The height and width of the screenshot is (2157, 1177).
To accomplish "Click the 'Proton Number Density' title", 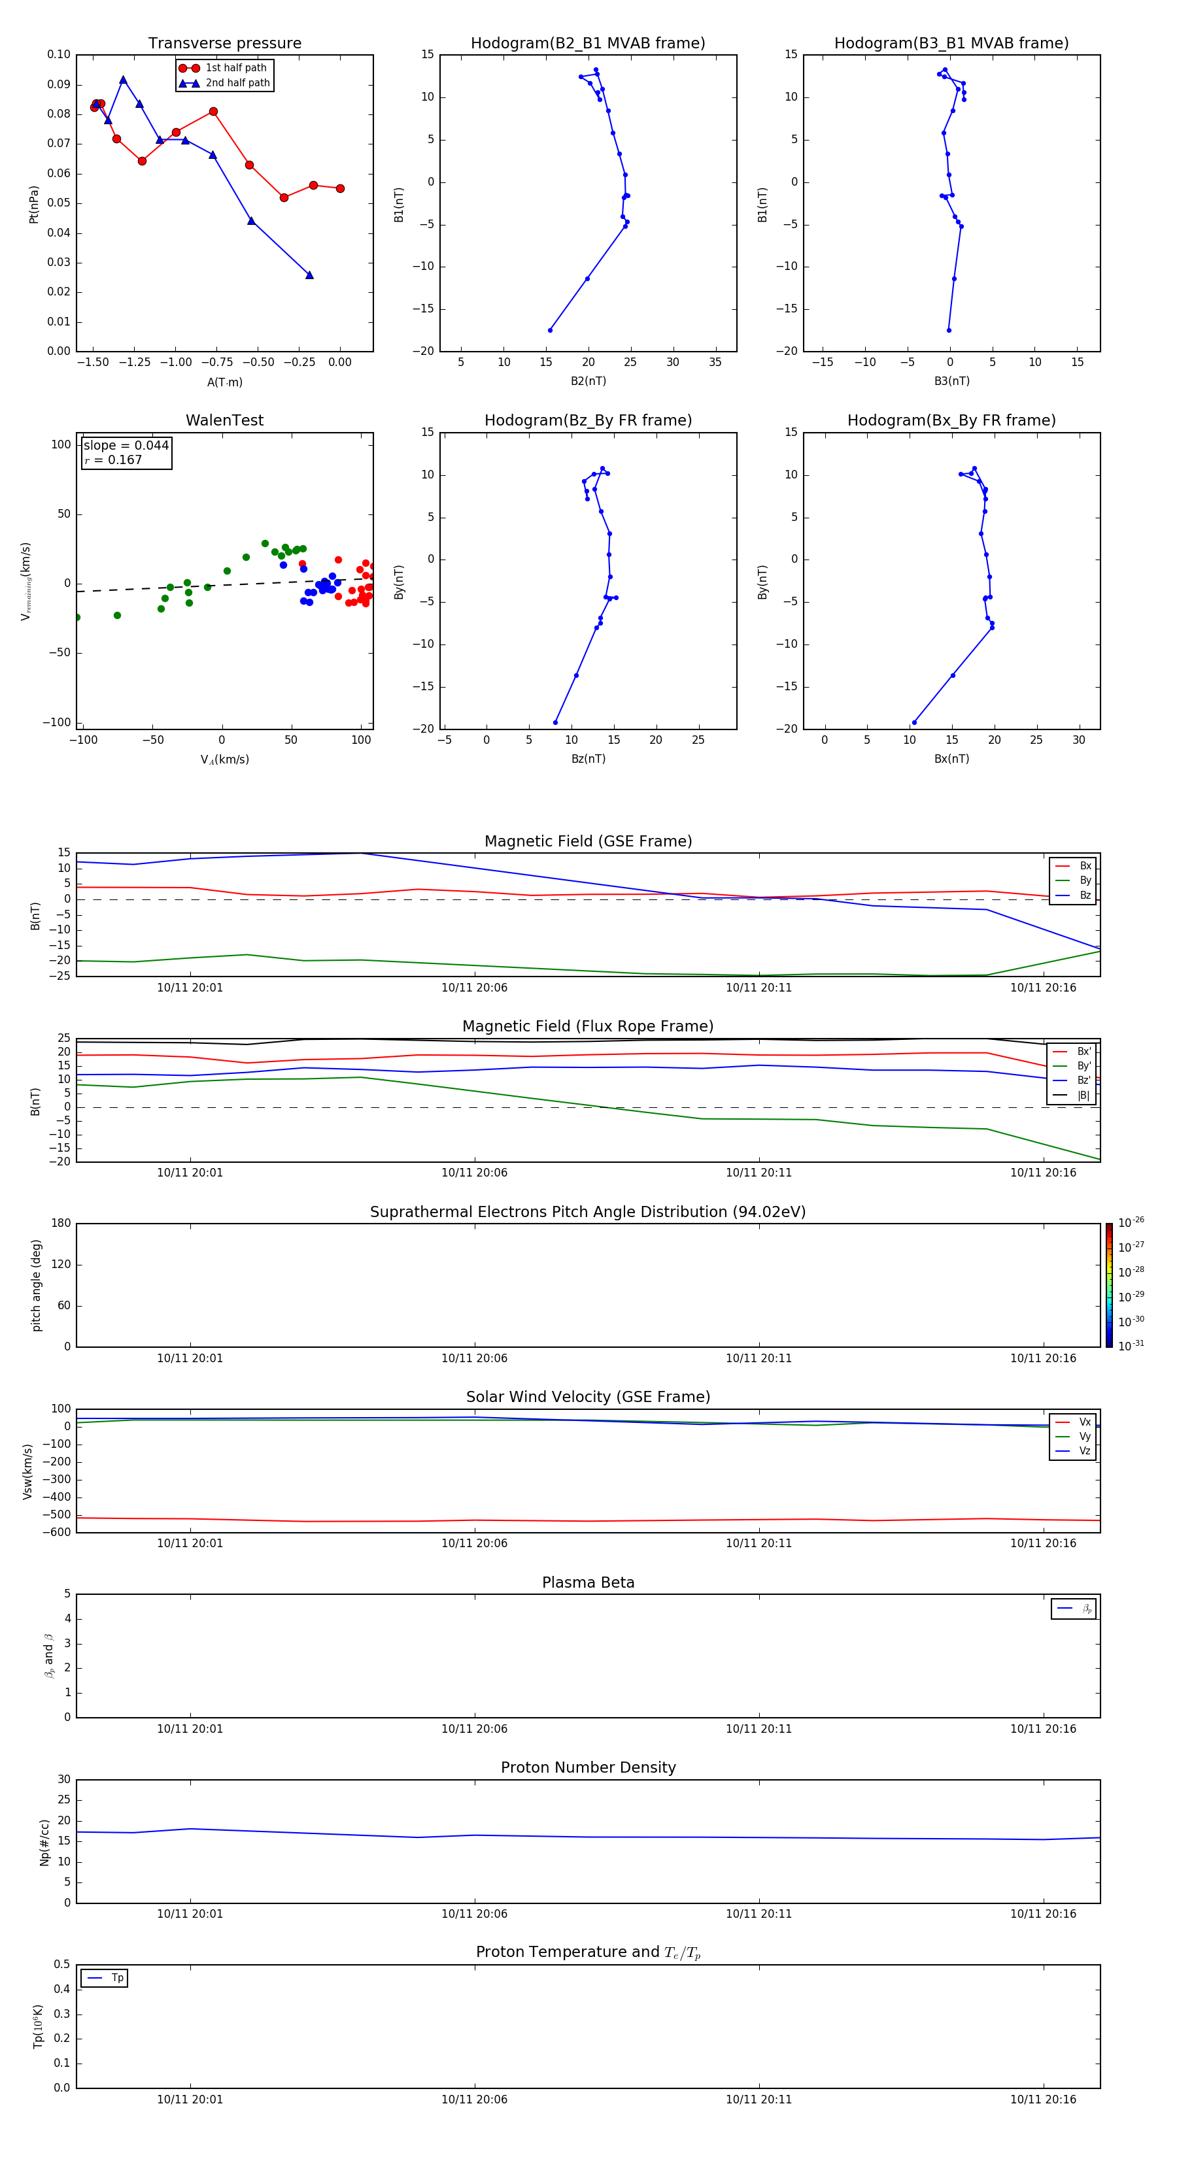I will 588,1767.
